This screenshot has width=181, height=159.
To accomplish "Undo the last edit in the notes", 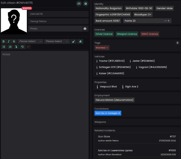I will 22,47.
